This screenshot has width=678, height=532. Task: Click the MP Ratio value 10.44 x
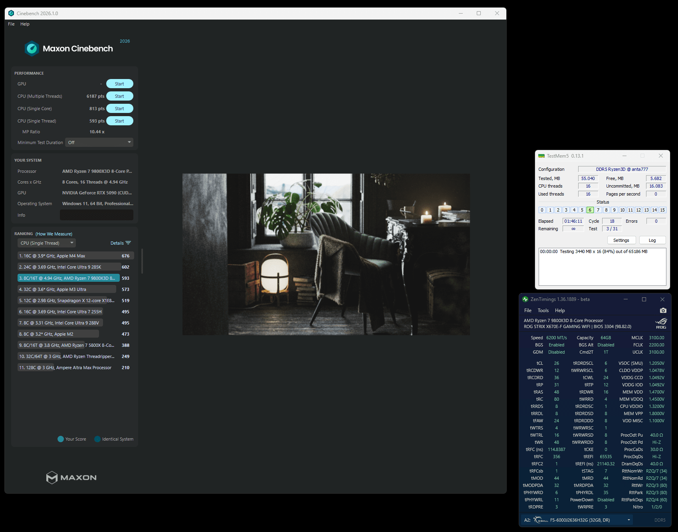97,132
